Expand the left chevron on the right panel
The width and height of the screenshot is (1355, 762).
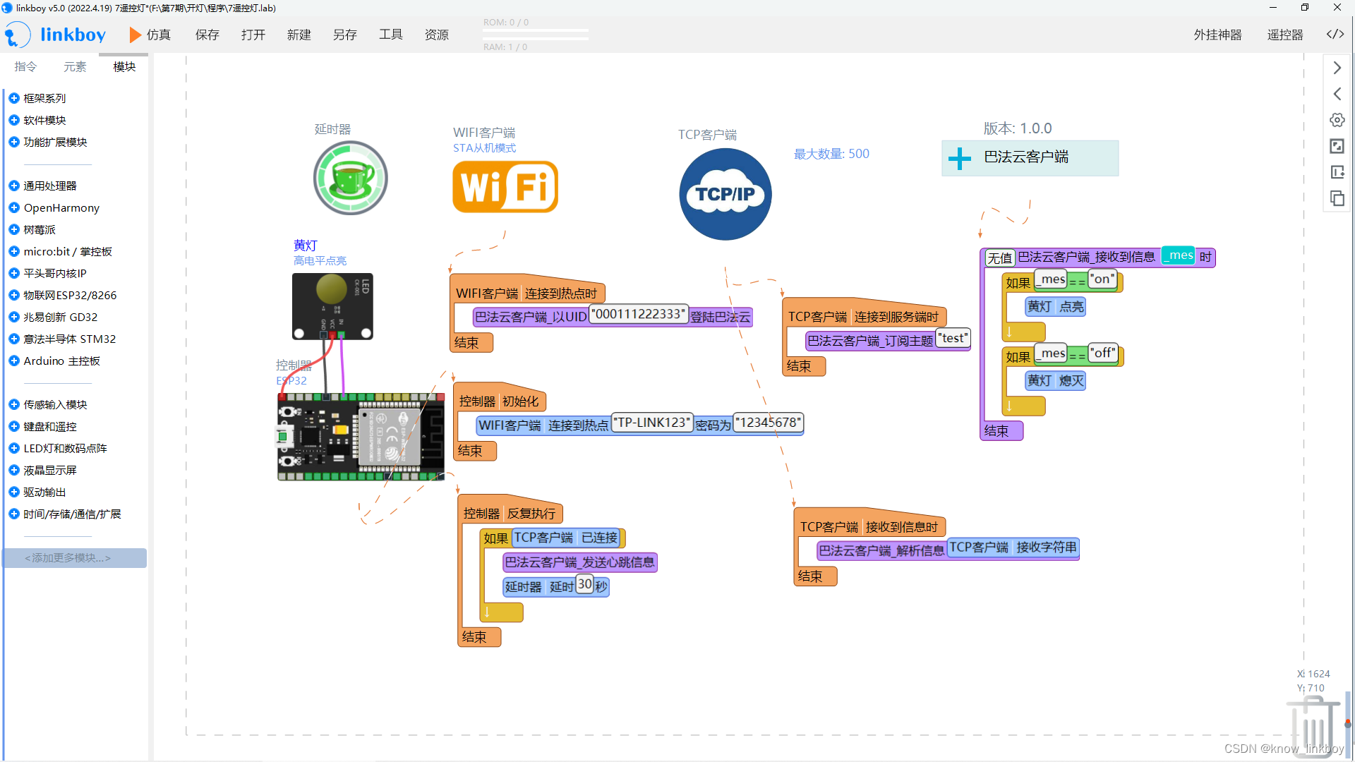point(1337,94)
